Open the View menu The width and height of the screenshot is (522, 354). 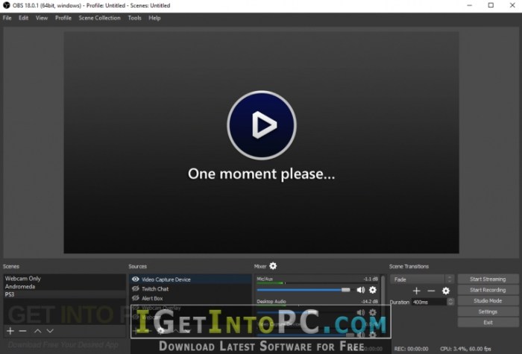42,18
